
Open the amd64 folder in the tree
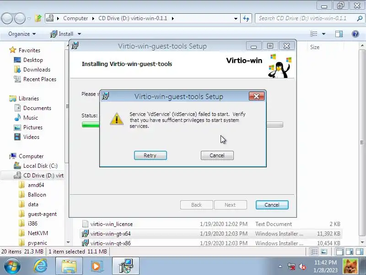click(31, 185)
